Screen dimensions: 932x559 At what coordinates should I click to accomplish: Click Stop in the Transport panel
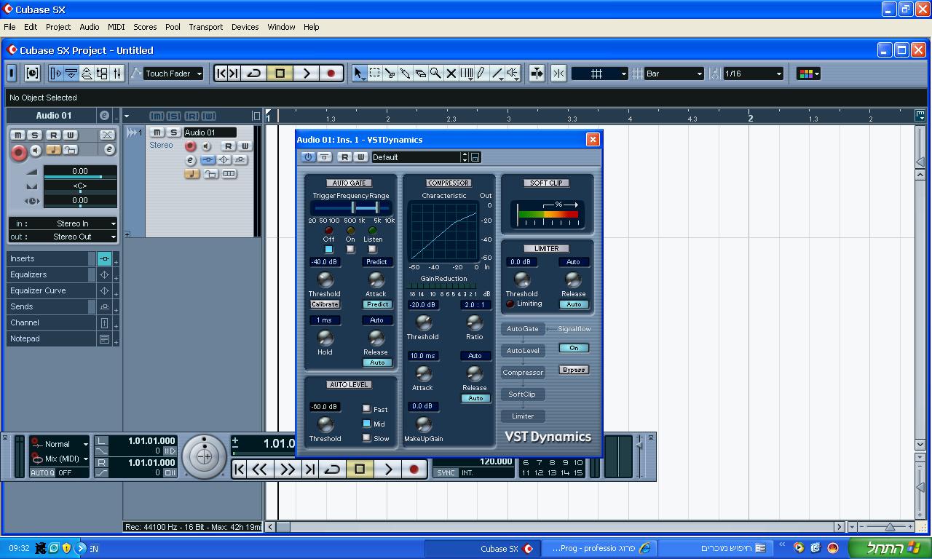tap(360, 469)
